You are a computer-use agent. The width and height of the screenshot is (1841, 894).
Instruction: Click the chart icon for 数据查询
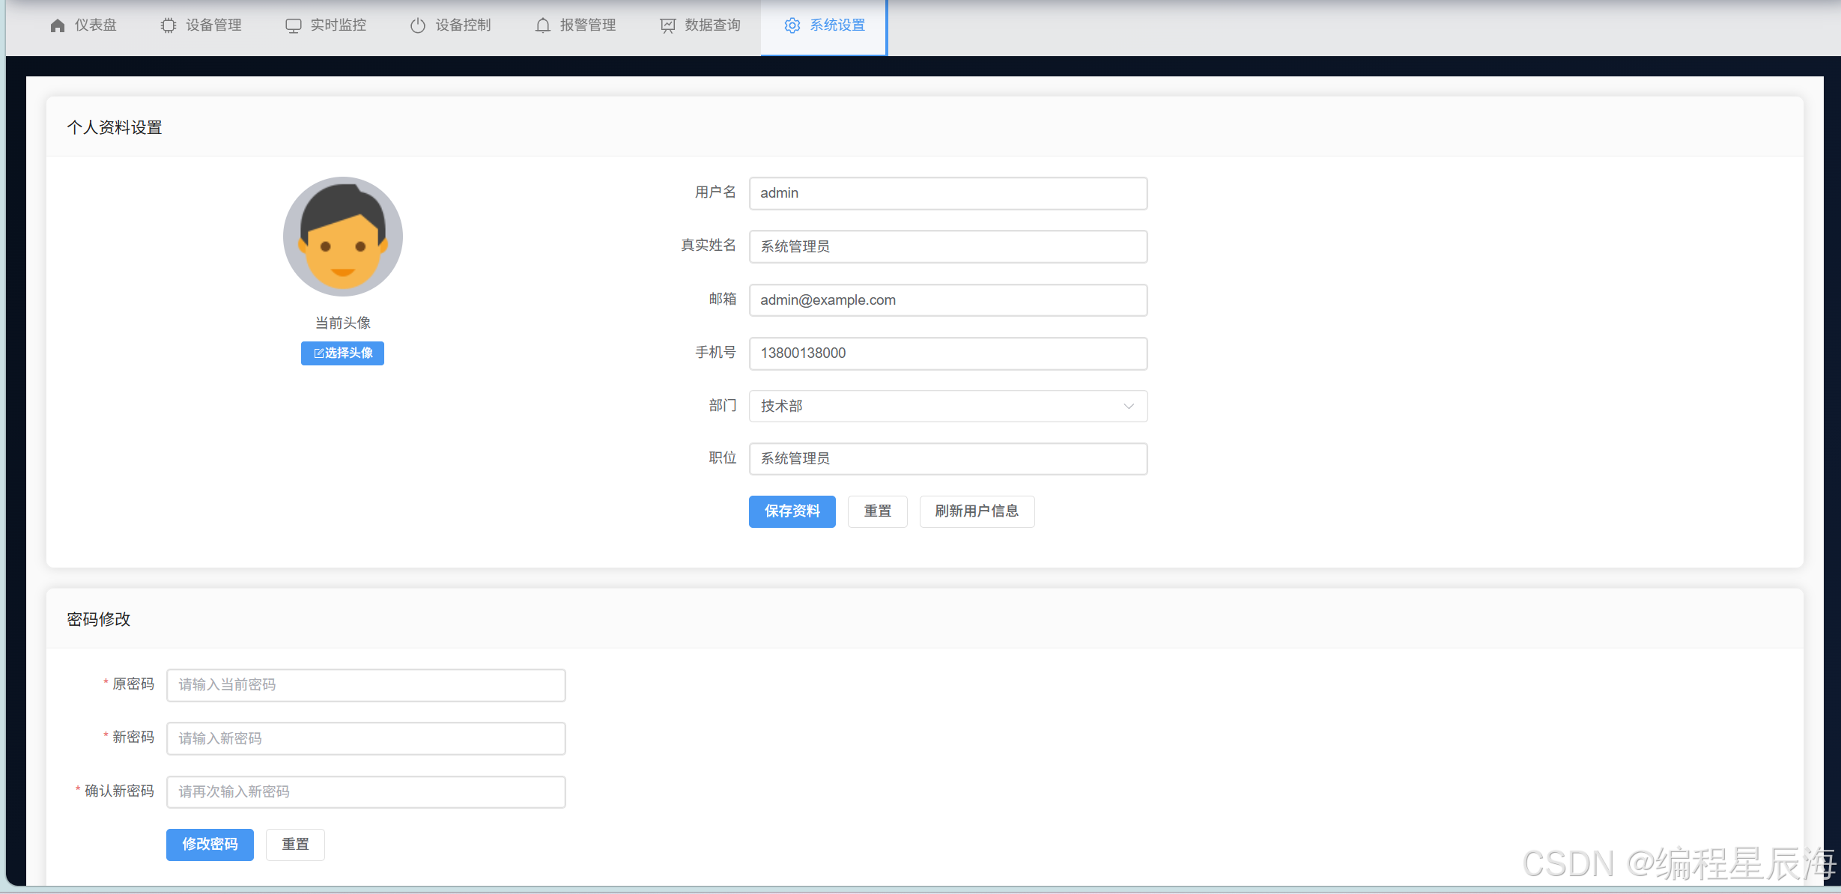click(x=667, y=25)
